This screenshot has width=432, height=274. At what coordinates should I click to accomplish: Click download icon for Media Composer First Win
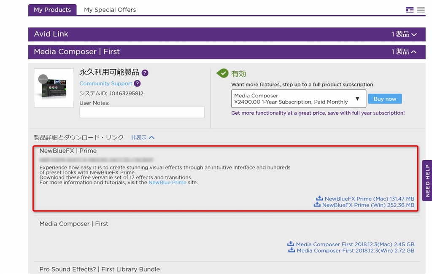click(292, 250)
